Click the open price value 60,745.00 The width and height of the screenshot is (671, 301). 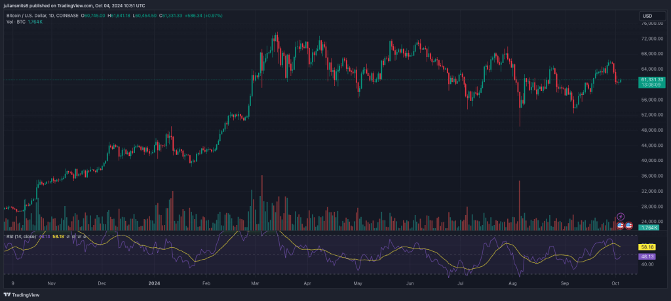(96, 16)
